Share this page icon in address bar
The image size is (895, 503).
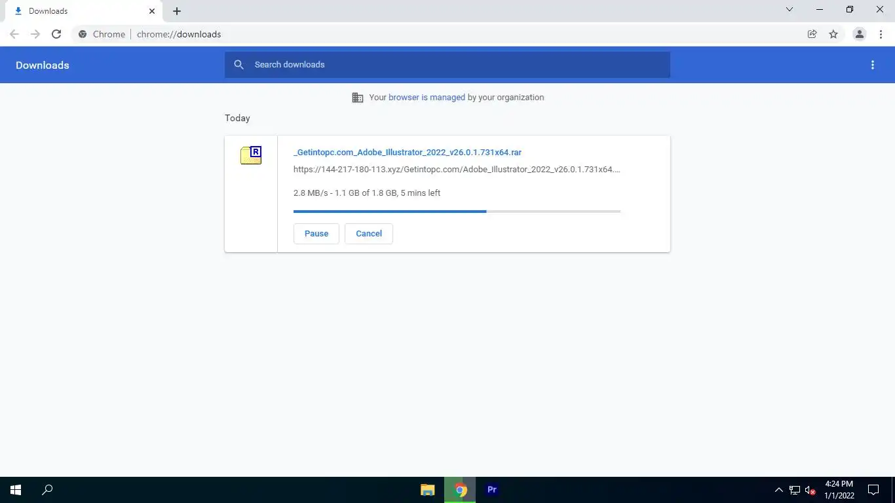pos(812,34)
